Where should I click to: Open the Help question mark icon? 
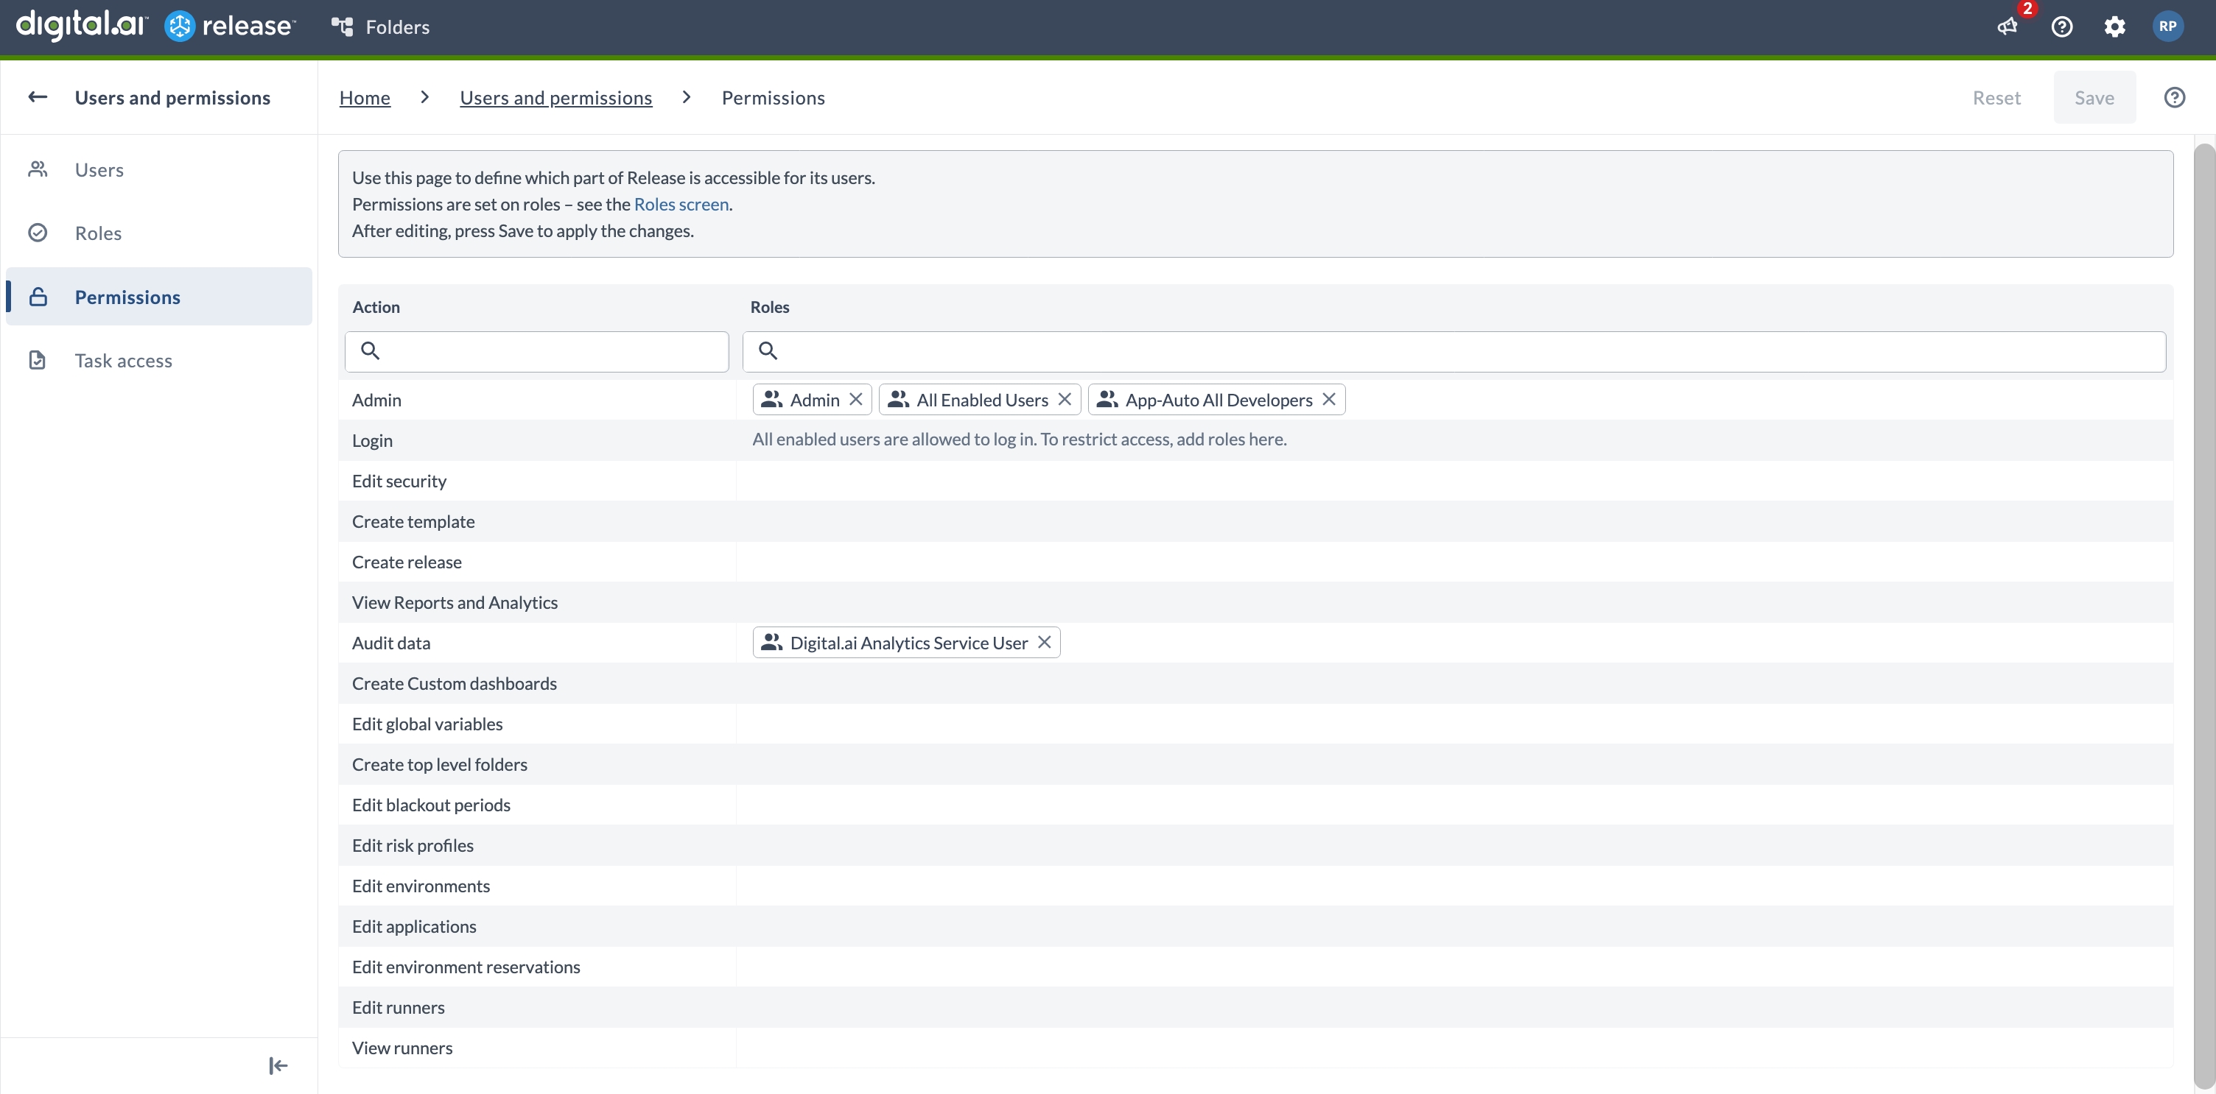(x=2062, y=27)
